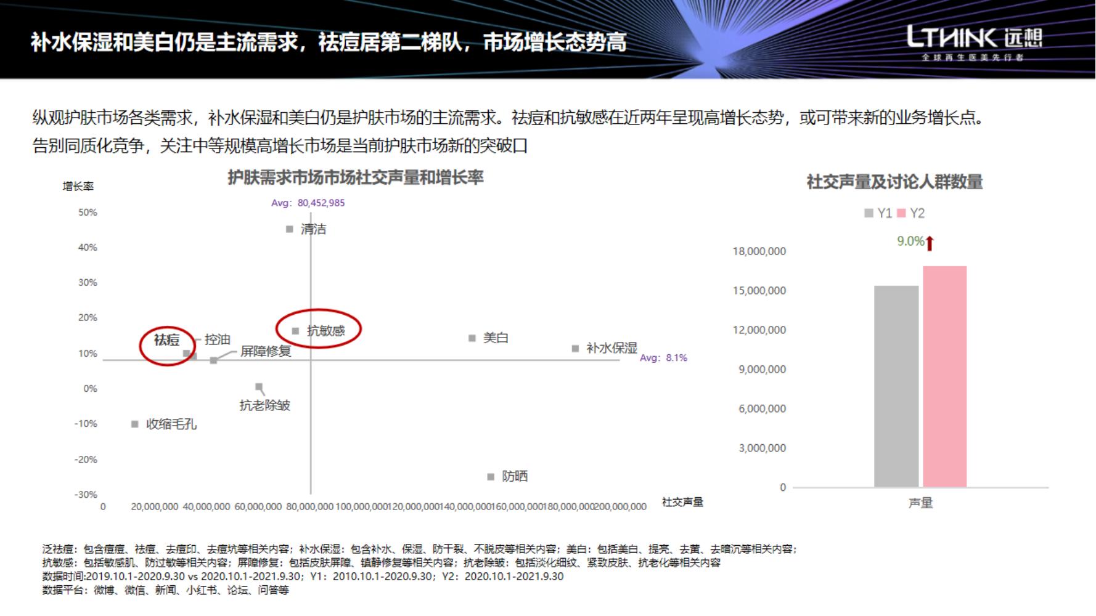
Task: Click the Avg: 8.1% label
Action: point(663,358)
